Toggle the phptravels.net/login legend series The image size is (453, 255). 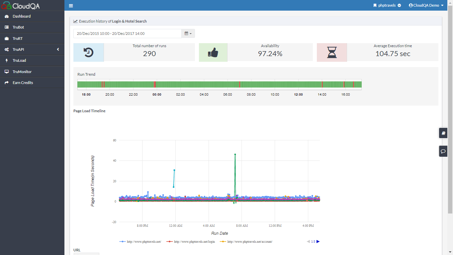click(191, 242)
